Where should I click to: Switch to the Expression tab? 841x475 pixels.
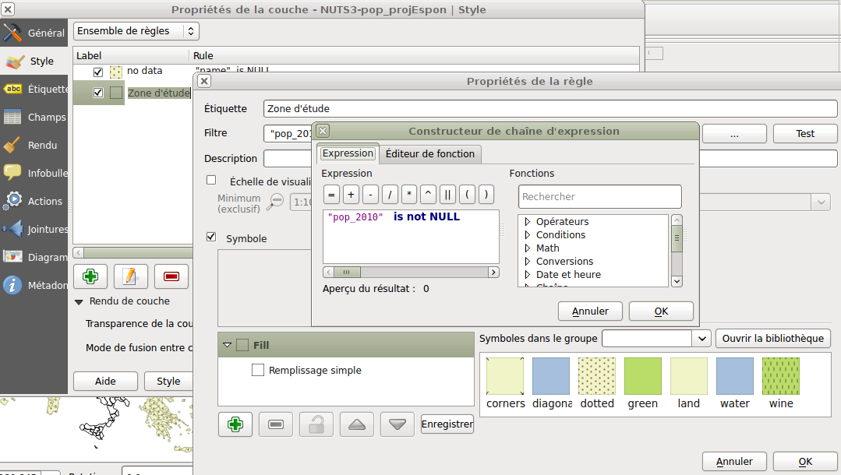pyautogui.click(x=348, y=153)
